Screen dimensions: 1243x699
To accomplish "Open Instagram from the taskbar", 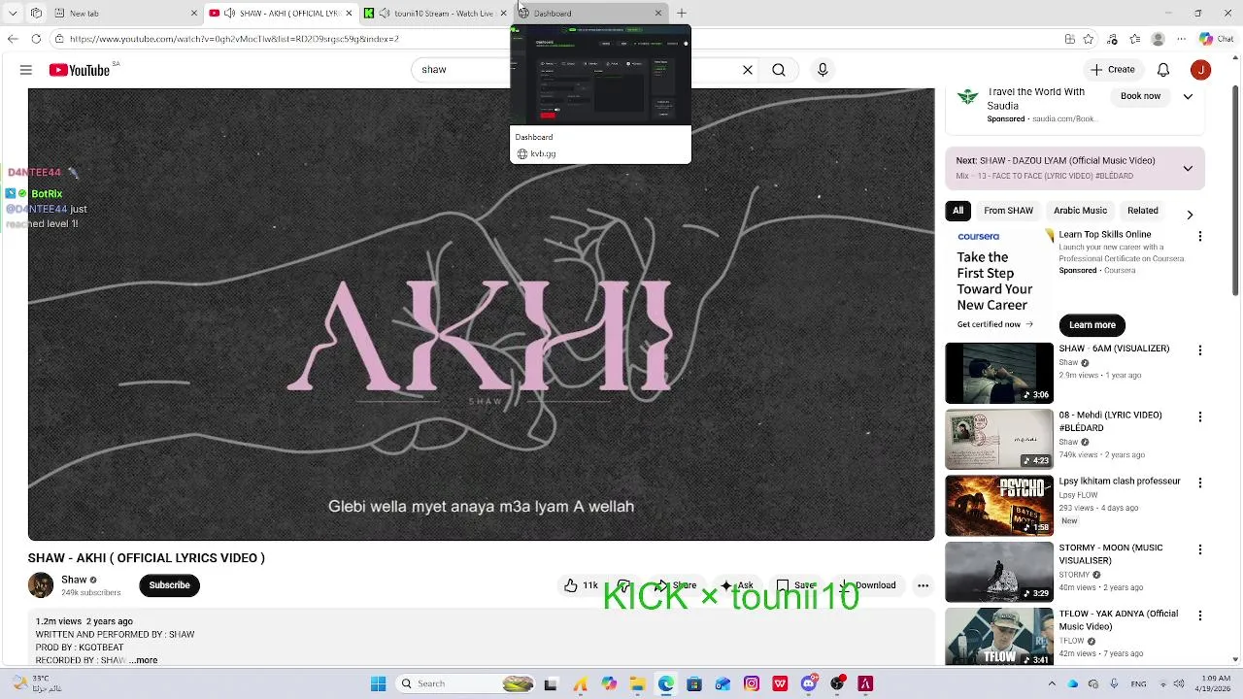I will [x=752, y=683].
